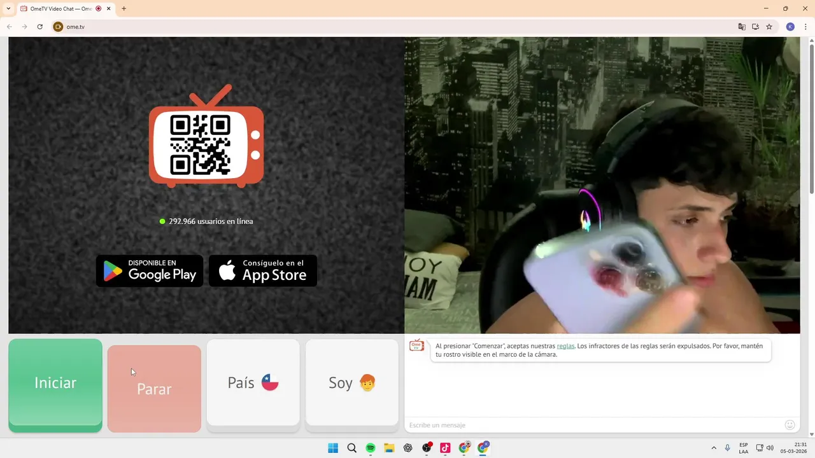Viewport: 815px width, 458px height.
Task: Click the green Iniciar button
Action: point(55,385)
